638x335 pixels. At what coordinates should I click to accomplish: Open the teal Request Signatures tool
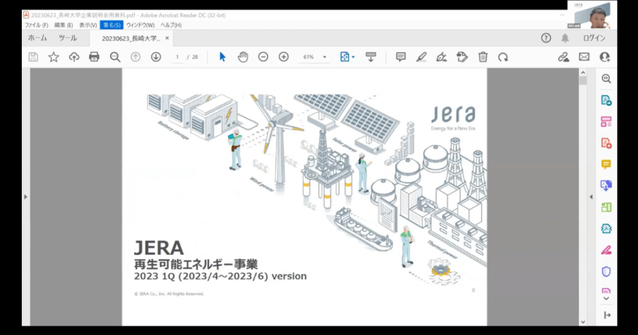tap(606, 229)
